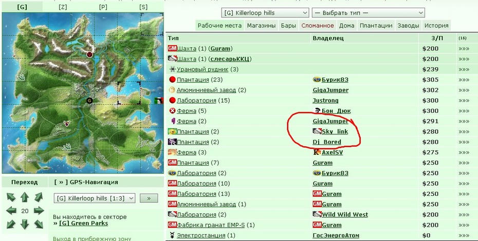Open the Плантации tab
Image resolution: width=478 pixels, height=241 pixels.
[376, 26]
